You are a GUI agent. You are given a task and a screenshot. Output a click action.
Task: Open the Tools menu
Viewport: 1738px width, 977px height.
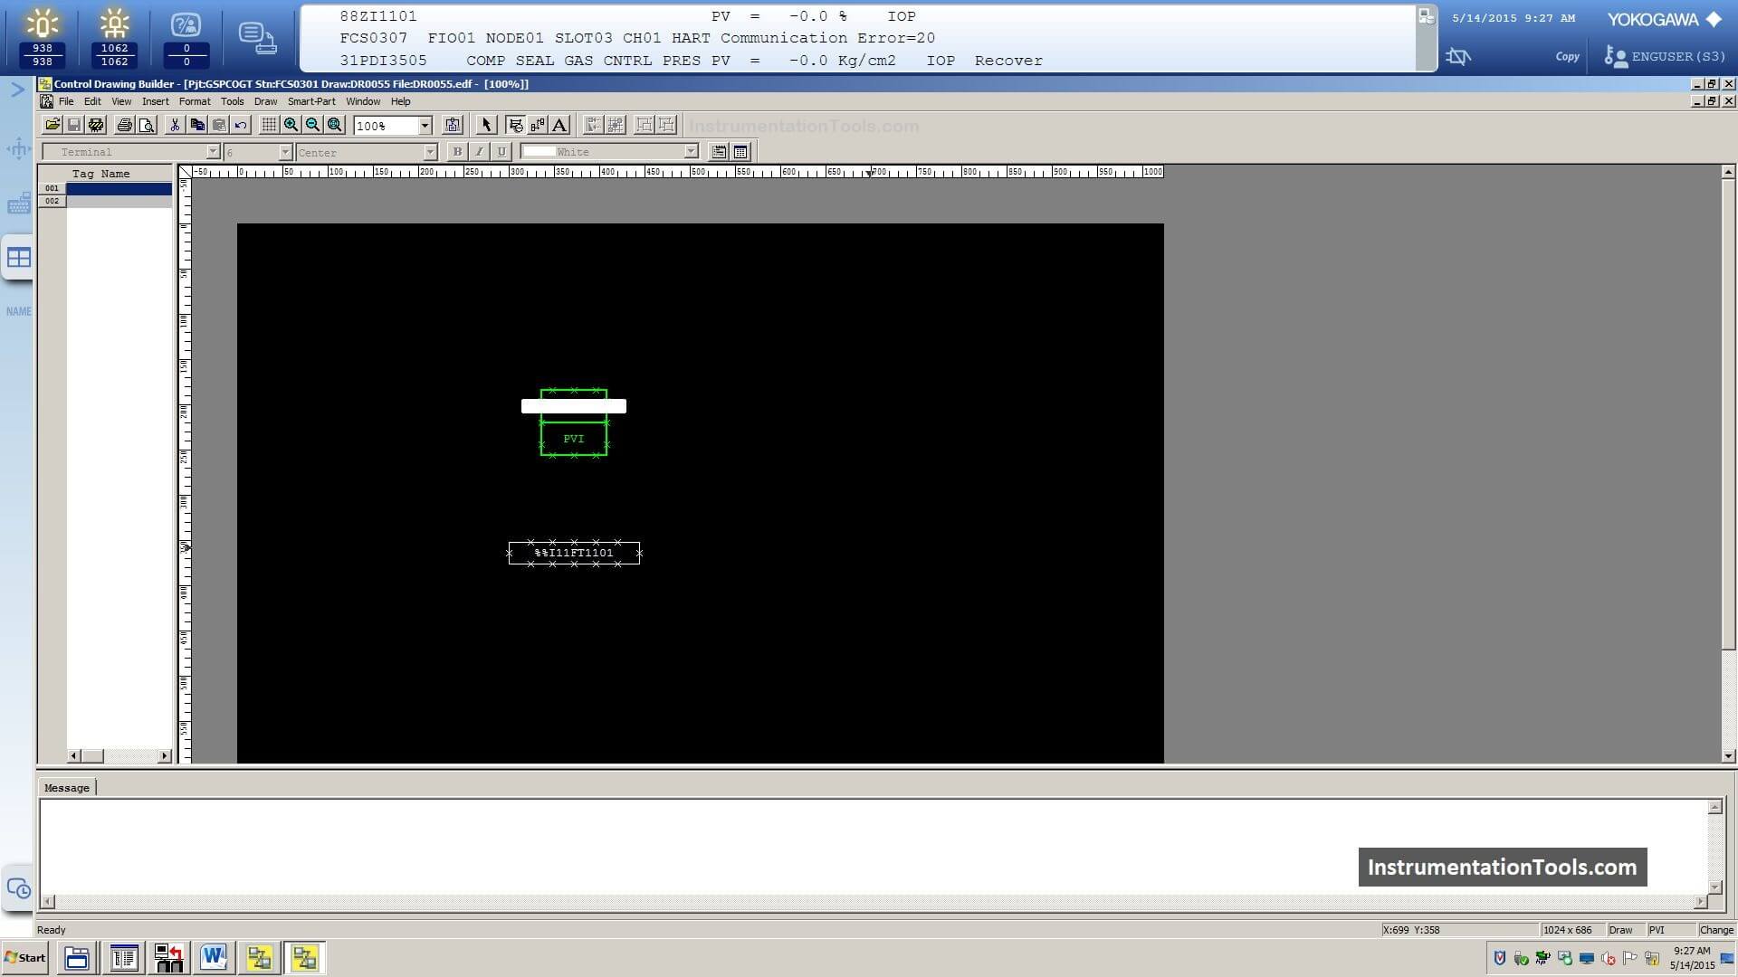click(x=233, y=101)
